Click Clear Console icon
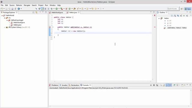Screen dimensions: 192x108 pyautogui.click(x=161, y=85)
